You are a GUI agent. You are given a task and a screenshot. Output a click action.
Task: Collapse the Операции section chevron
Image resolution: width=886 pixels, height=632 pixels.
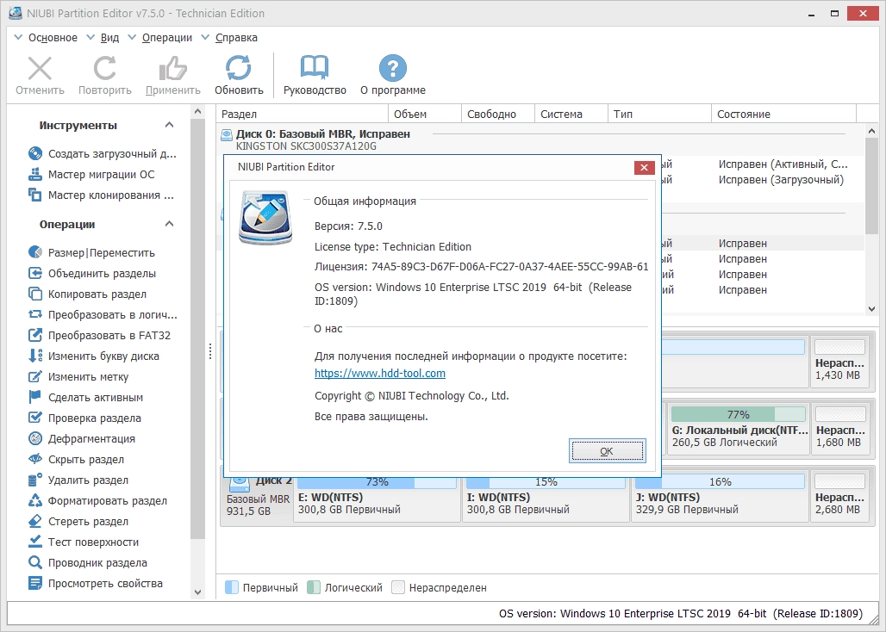[169, 224]
